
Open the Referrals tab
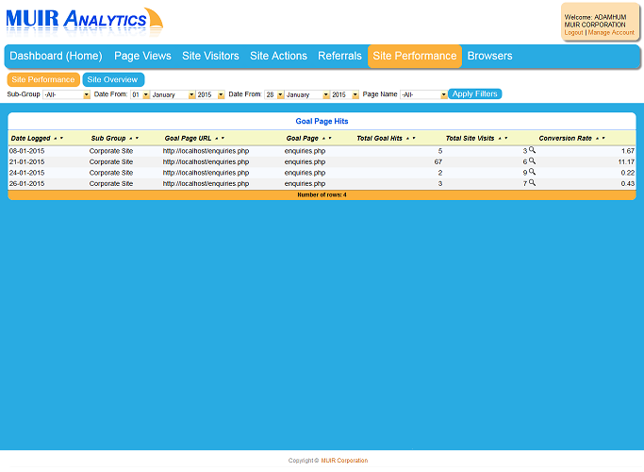339,56
